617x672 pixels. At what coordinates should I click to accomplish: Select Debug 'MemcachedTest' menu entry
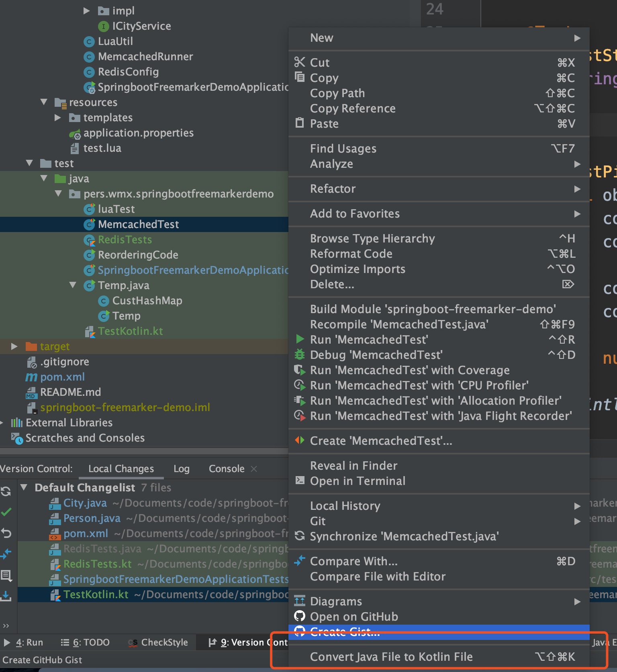376,355
